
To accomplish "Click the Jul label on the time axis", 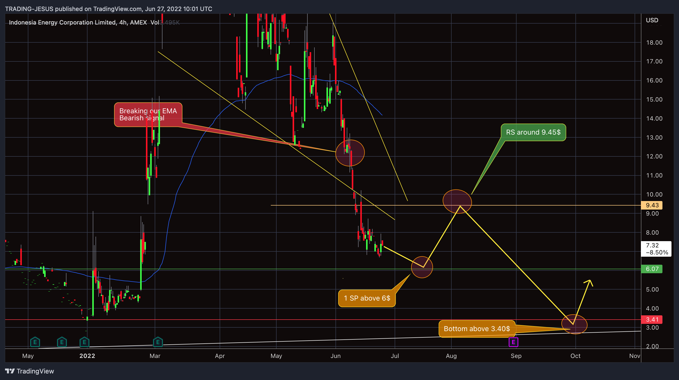I will click(395, 356).
